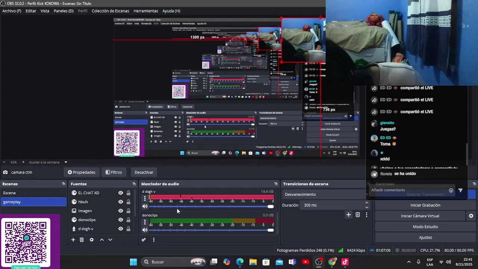Move selected source up in the list
This screenshot has height=269, width=478.
[x=102, y=240]
